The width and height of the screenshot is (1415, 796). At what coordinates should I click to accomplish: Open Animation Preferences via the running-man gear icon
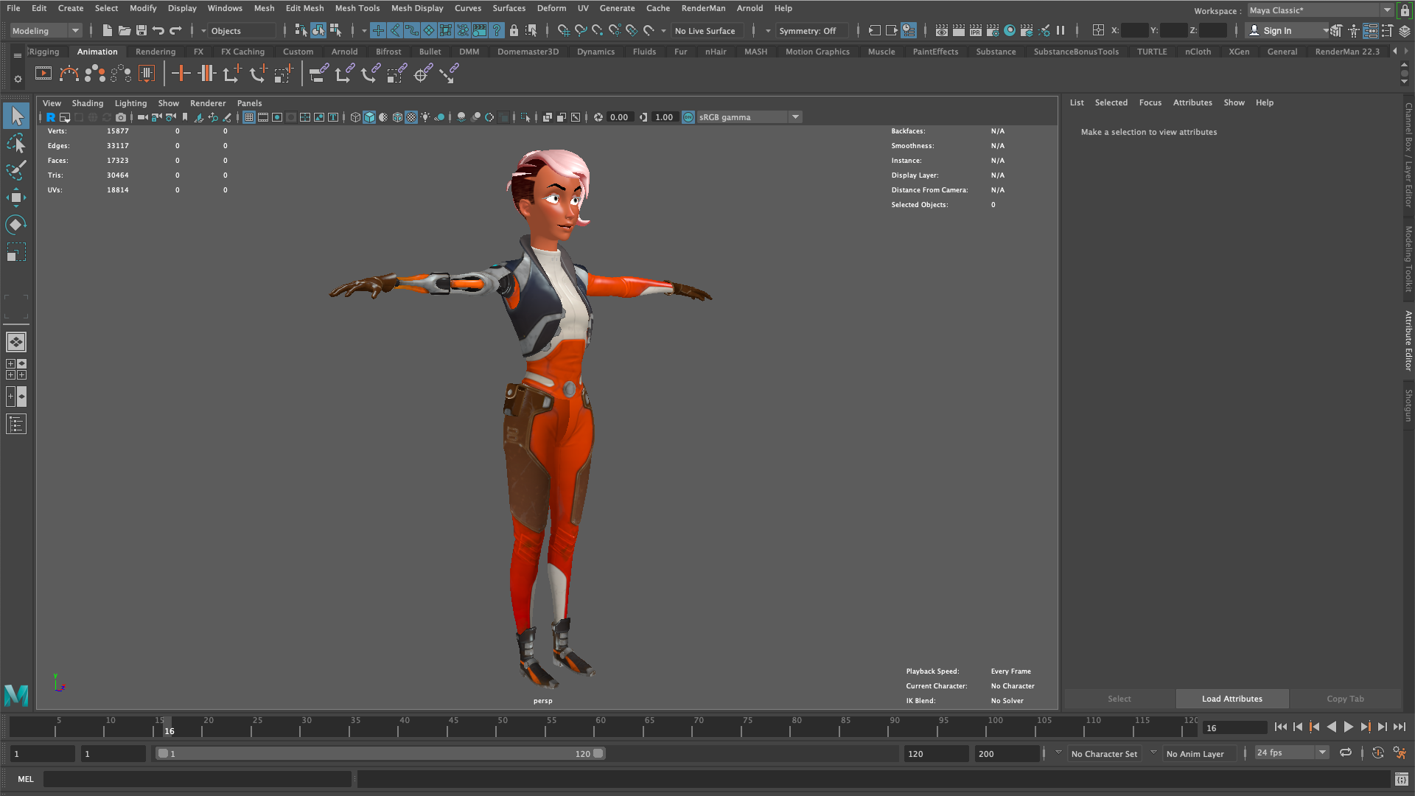click(1399, 753)
